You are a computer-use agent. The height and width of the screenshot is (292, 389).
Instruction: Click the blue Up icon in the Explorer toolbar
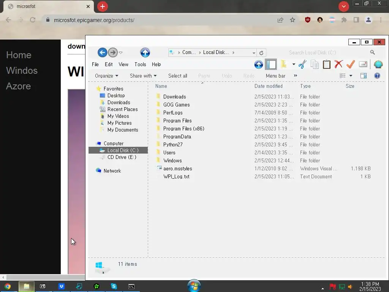coord(258,65)
